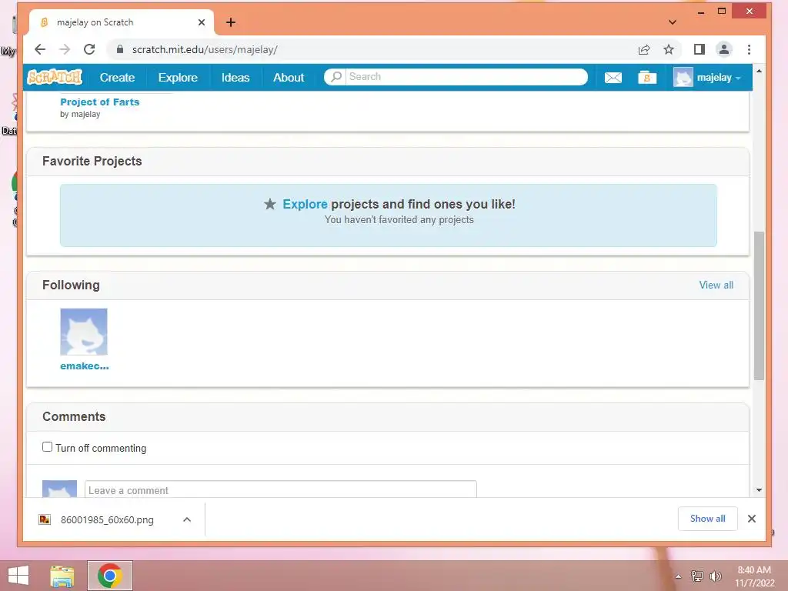
Task: Open the emakec... user avatar
Action: click(84, 332)
